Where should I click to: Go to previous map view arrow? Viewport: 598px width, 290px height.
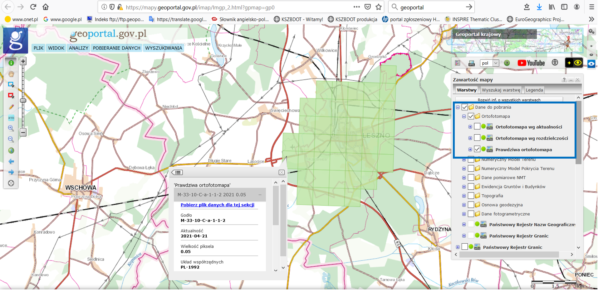click(x=11, y=161)
